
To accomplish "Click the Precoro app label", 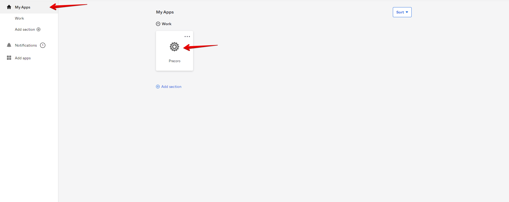I will click(175, 61).
